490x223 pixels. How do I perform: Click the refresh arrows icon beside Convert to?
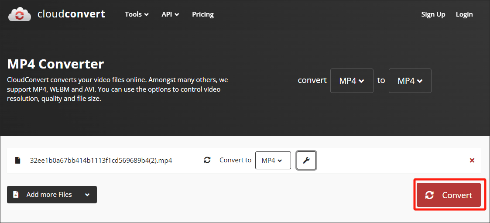point(207,160)
